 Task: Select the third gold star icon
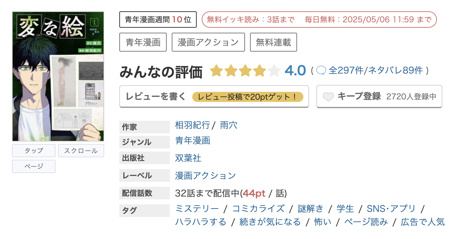245,70
